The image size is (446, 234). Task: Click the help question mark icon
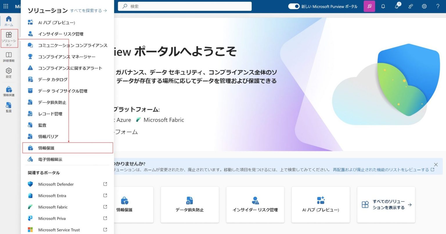[438, 6]
